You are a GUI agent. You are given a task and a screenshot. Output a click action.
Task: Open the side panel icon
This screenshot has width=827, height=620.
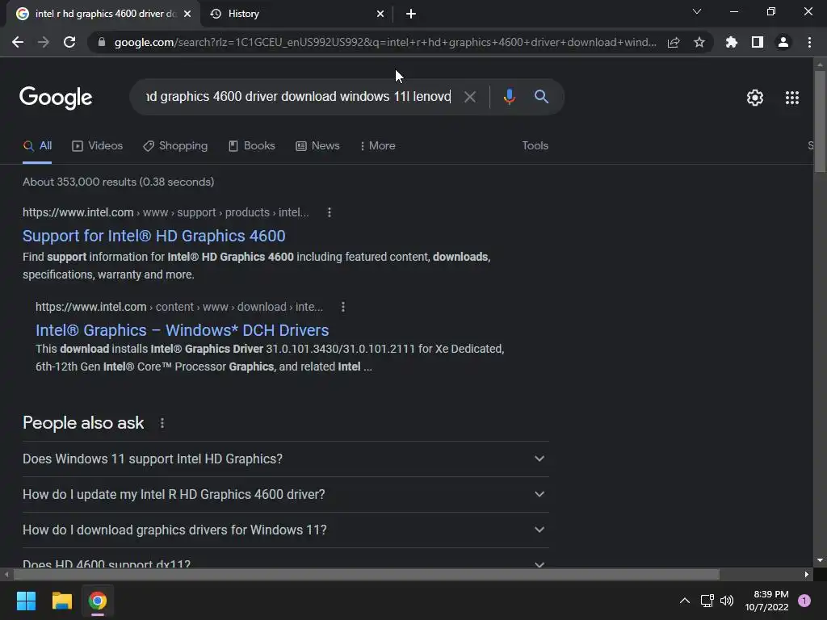coord(758,42)
